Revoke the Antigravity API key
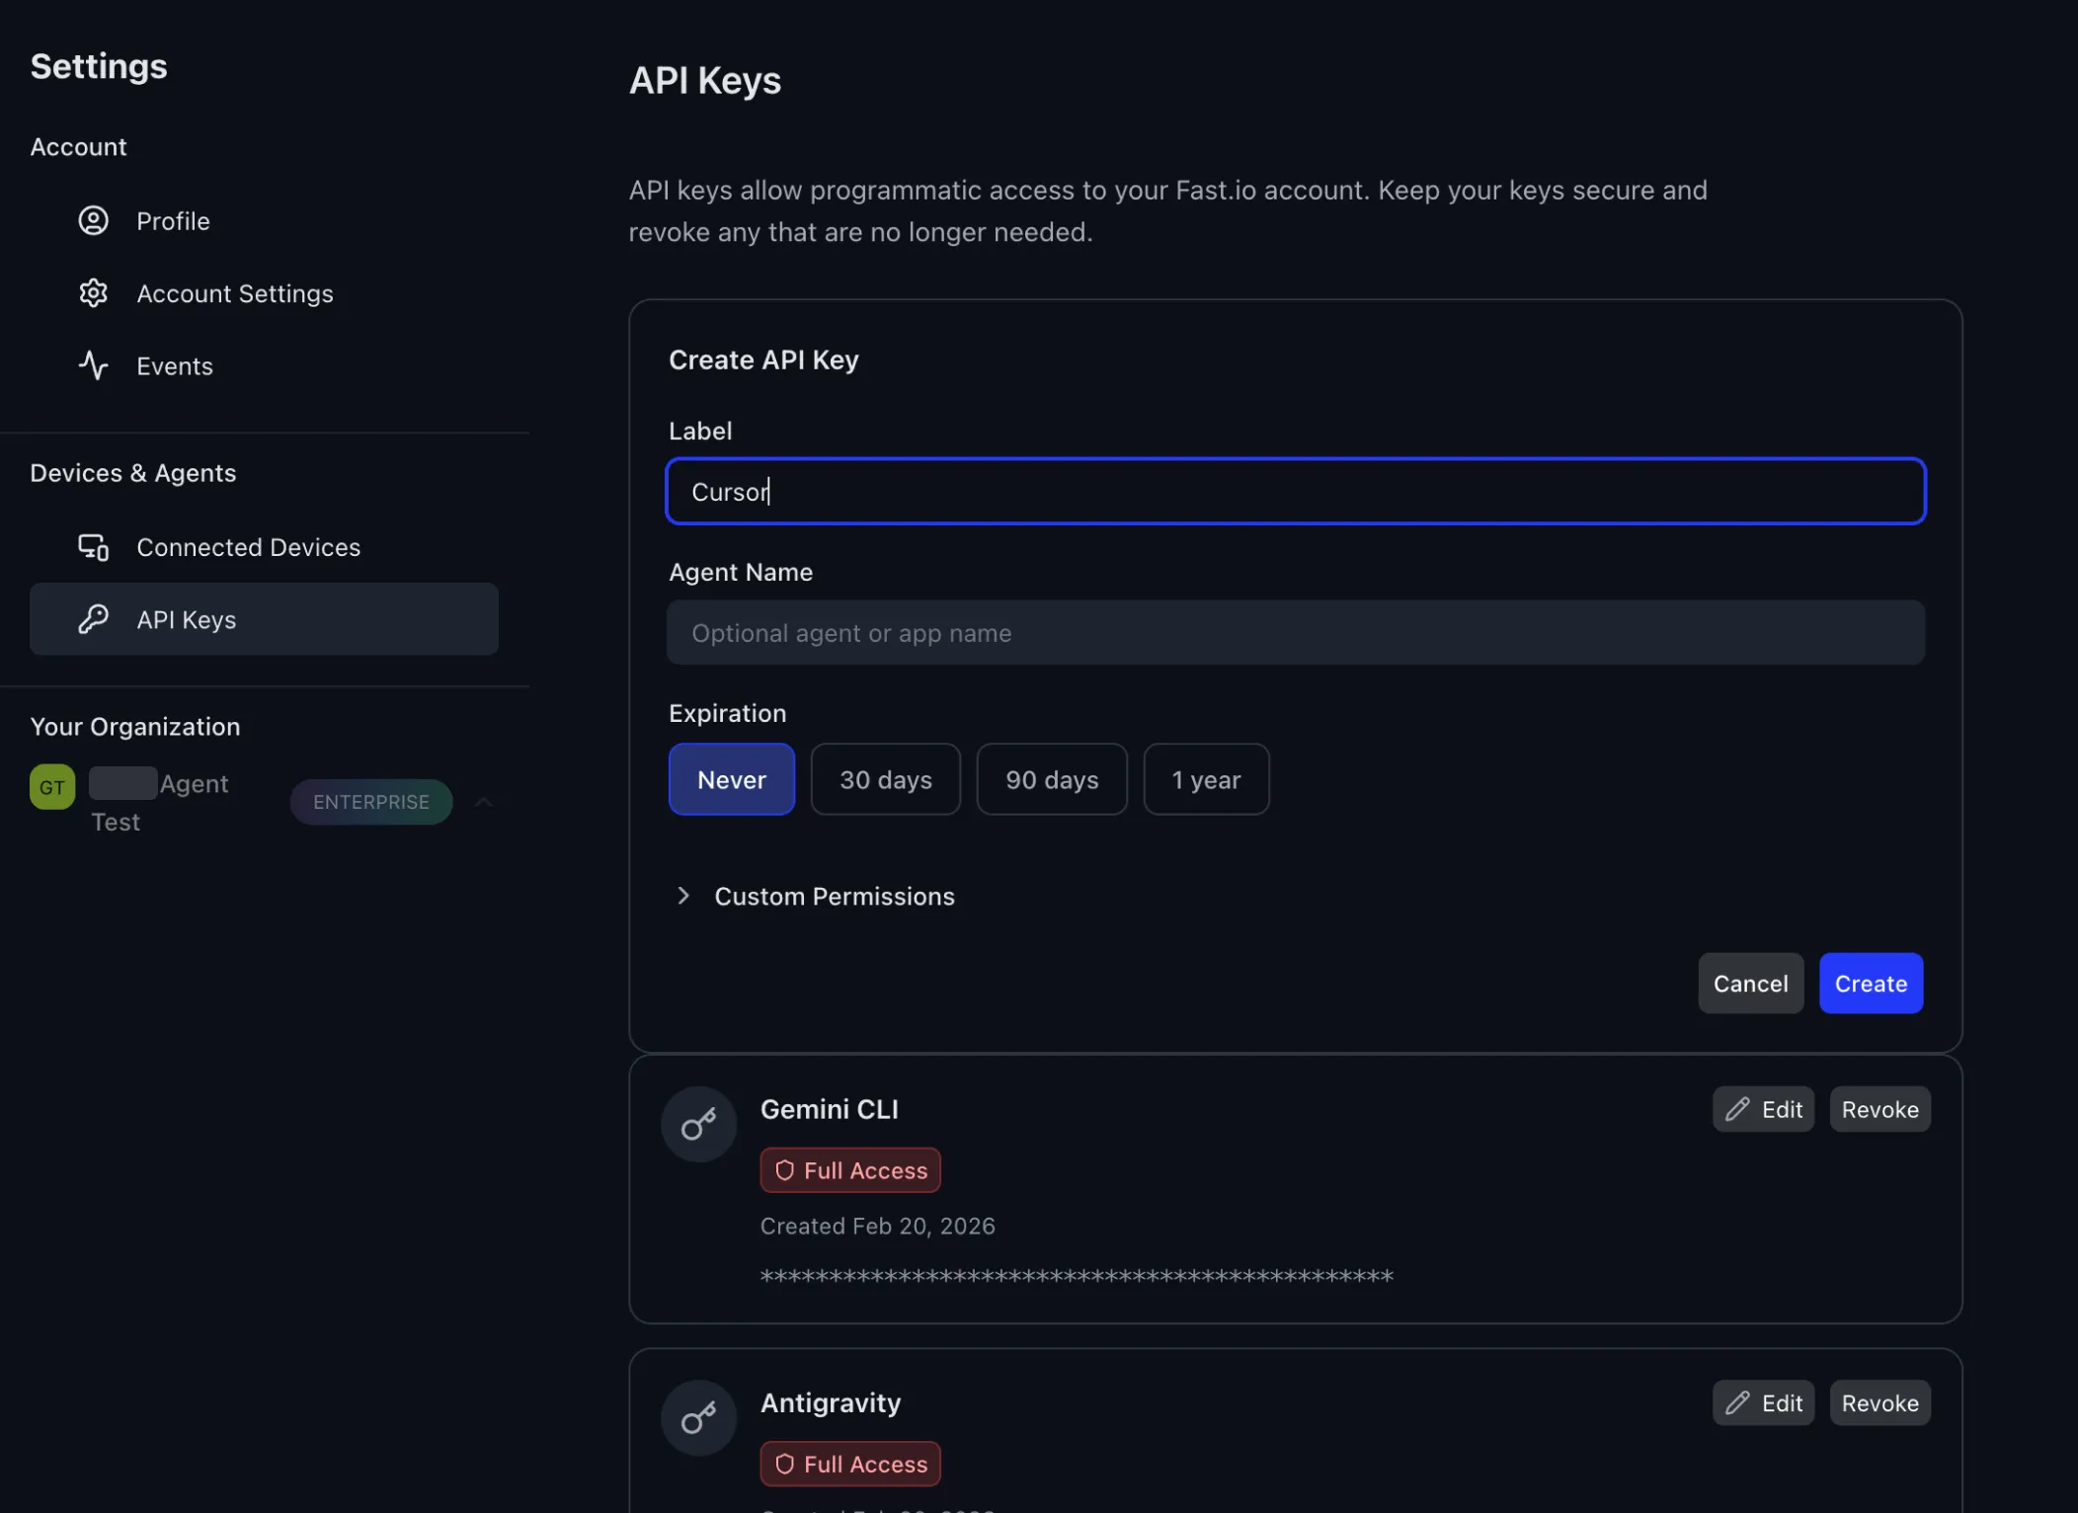Image resolution: width=2078 pixels, height=1513 pixels. click(x=1878, y=1402)
